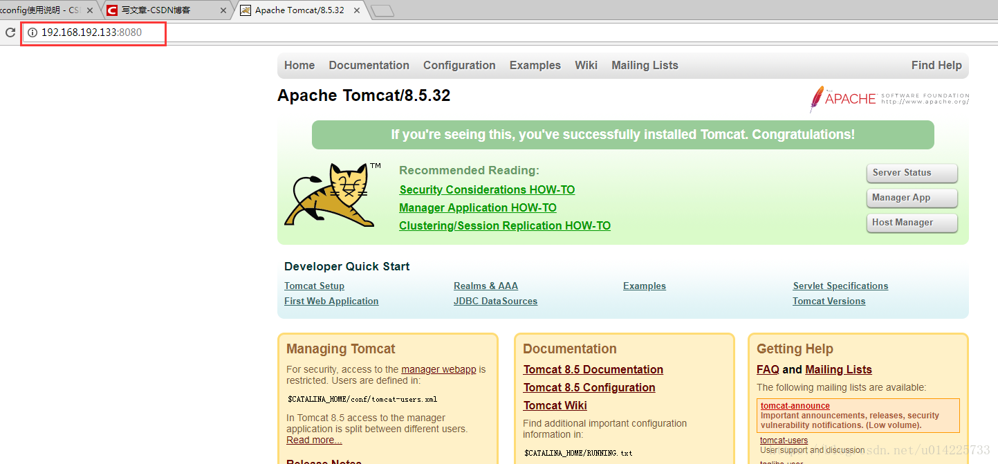The width and height of the screenshot is (998, 464).
Task: Click the CSDN favicon on second tab
Action: coord(112,10)
